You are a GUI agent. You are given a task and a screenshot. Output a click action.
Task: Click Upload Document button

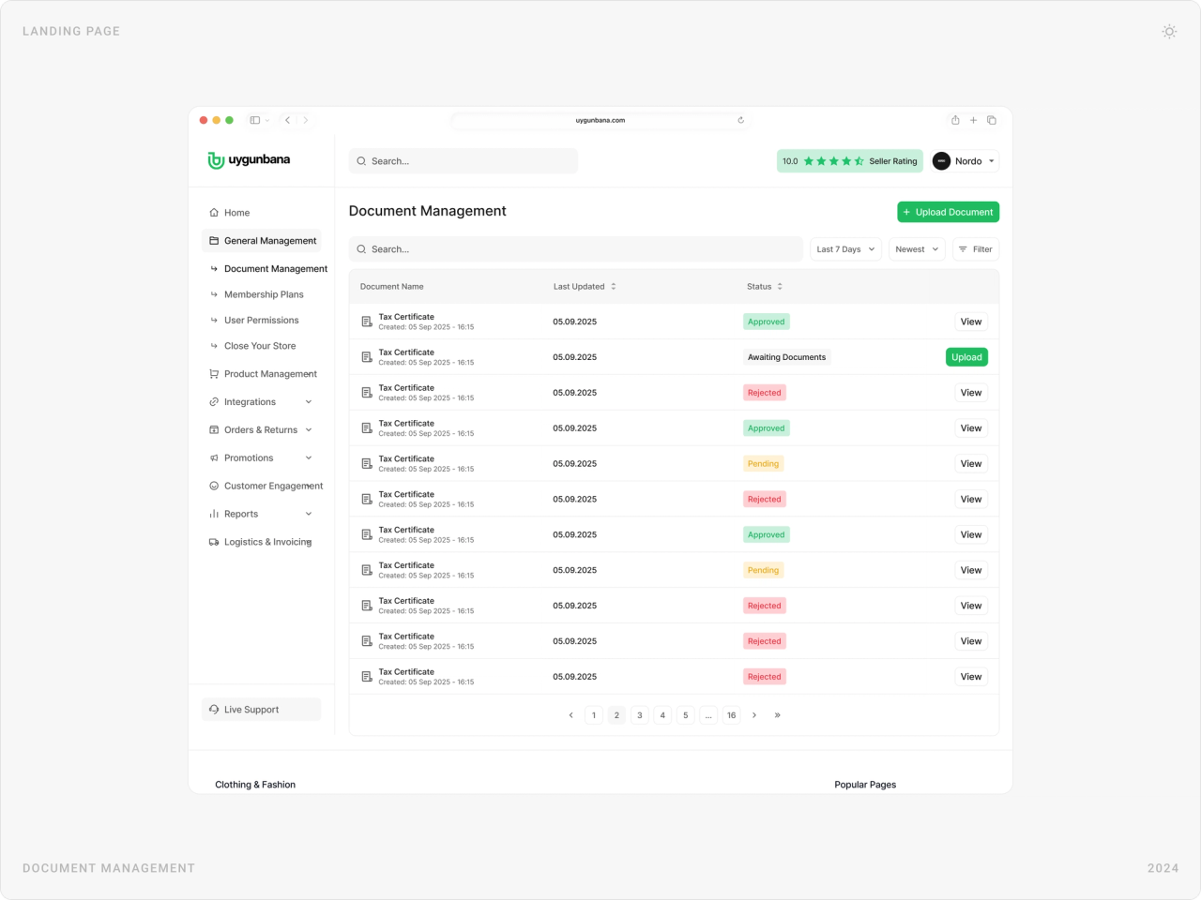click(x=948, y=212)
